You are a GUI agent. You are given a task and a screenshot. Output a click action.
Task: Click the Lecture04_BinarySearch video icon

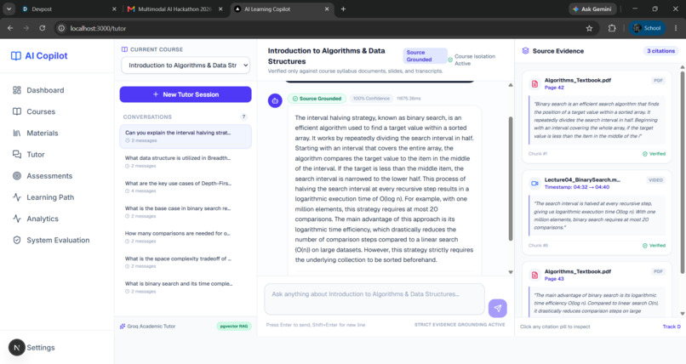pyautogui.click(x=535, y=183)
